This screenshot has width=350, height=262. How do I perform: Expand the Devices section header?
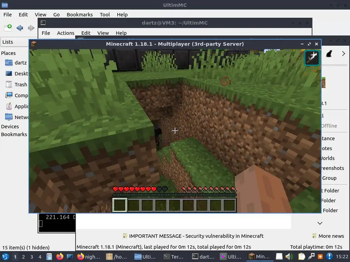pyautogui.click(x=10, y=126)
